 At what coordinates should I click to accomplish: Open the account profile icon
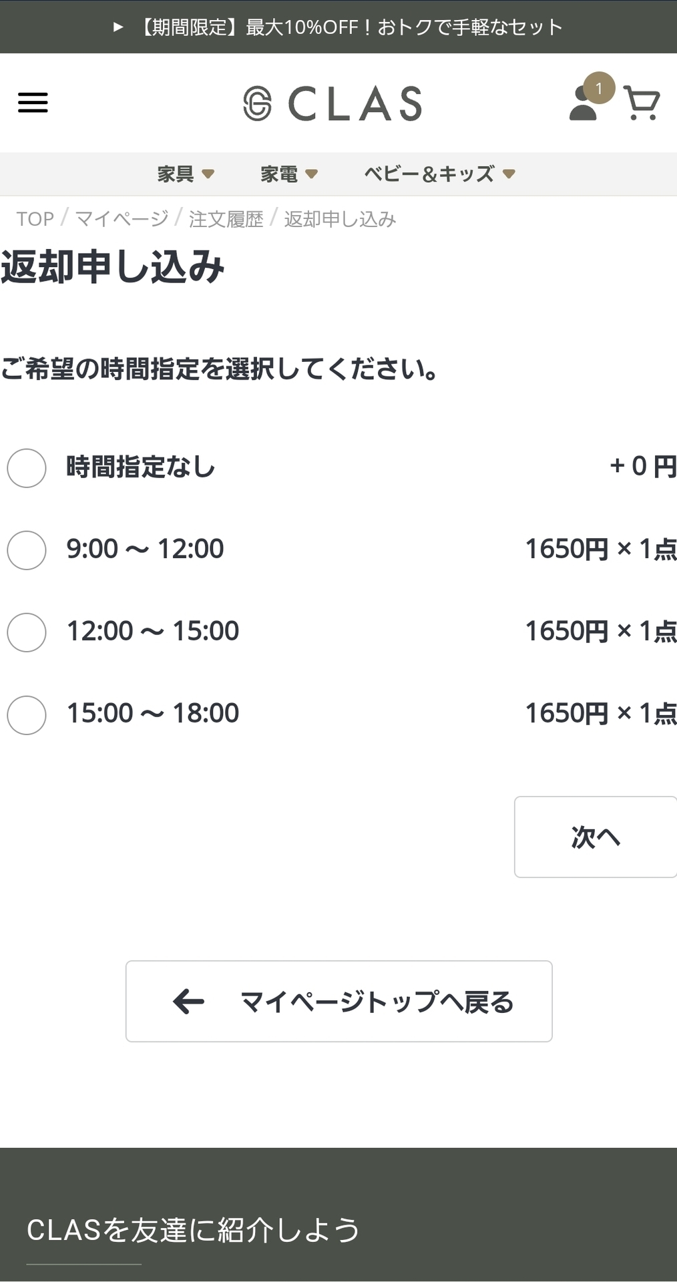582,107
